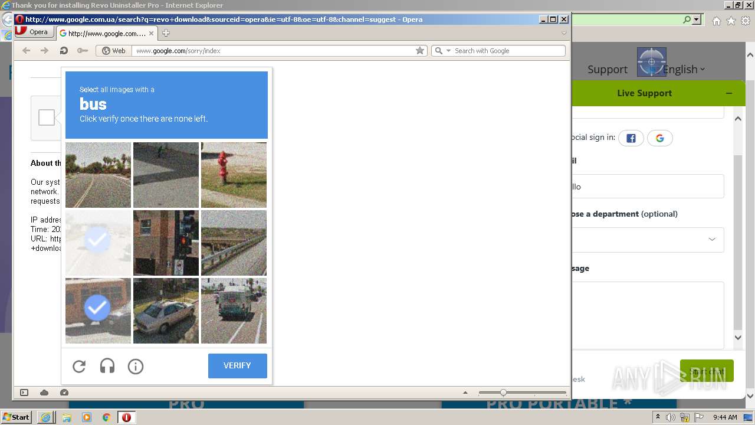This screenshot has width=755, height=425.
Task: Select the palm tree road image tile
Action: [x=98, y=175]
